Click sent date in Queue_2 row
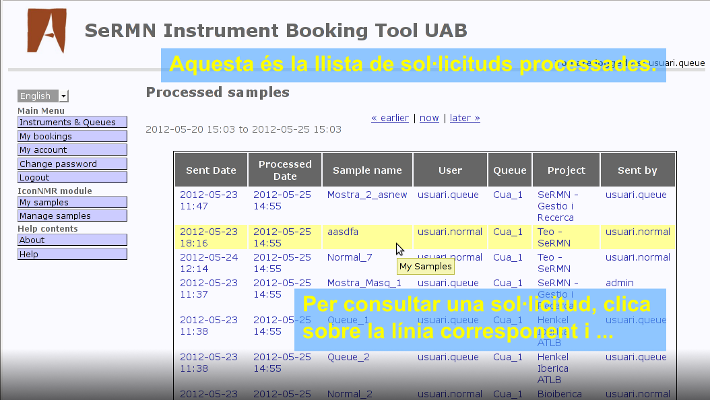This screenshot has width=710, height=400. click(209, 363)
